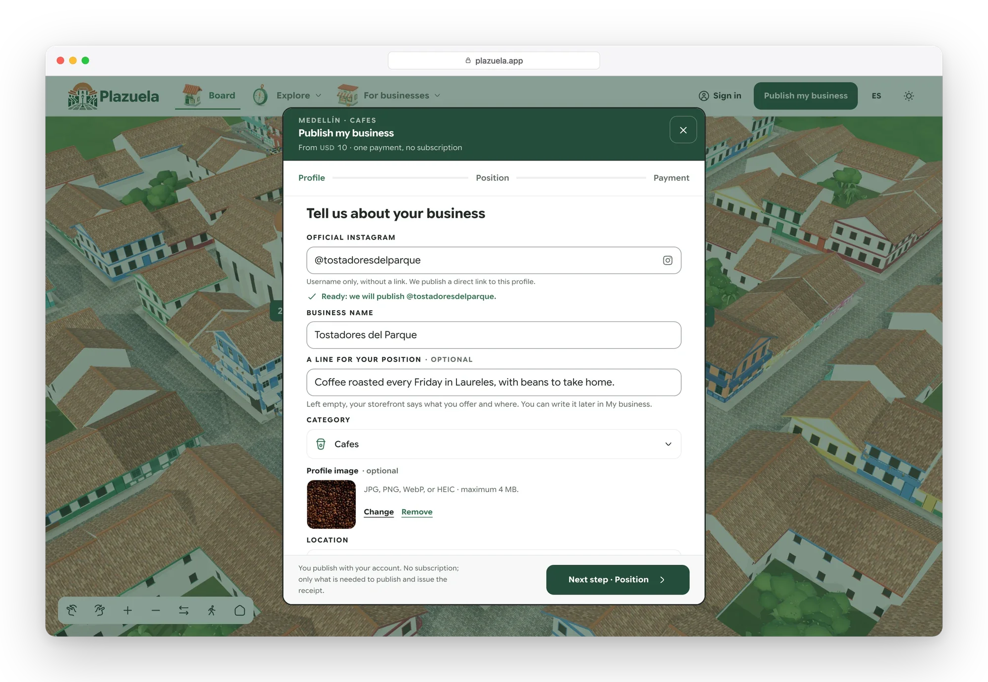Viewport: 988px width, 682px height.
Task: Go to the Position step
Action: 492,178
